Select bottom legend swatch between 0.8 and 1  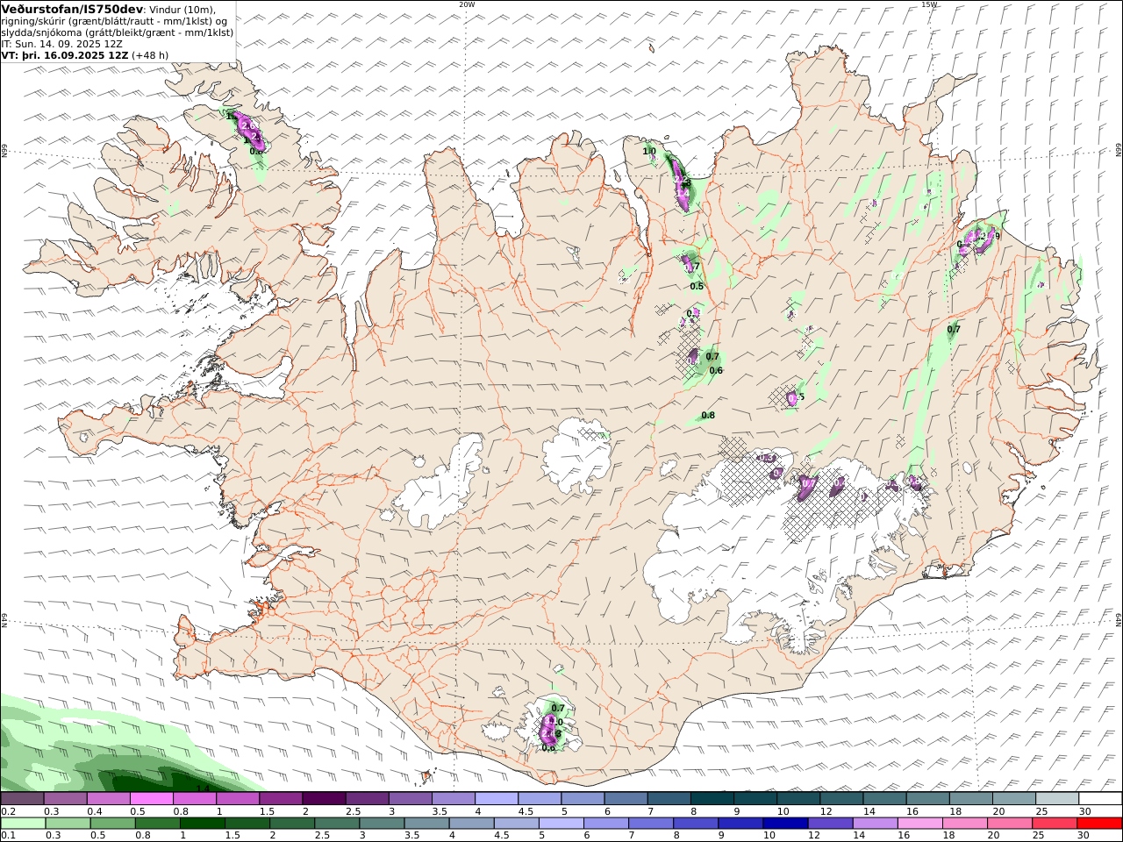pyautogui.click(x=157, y=824)
